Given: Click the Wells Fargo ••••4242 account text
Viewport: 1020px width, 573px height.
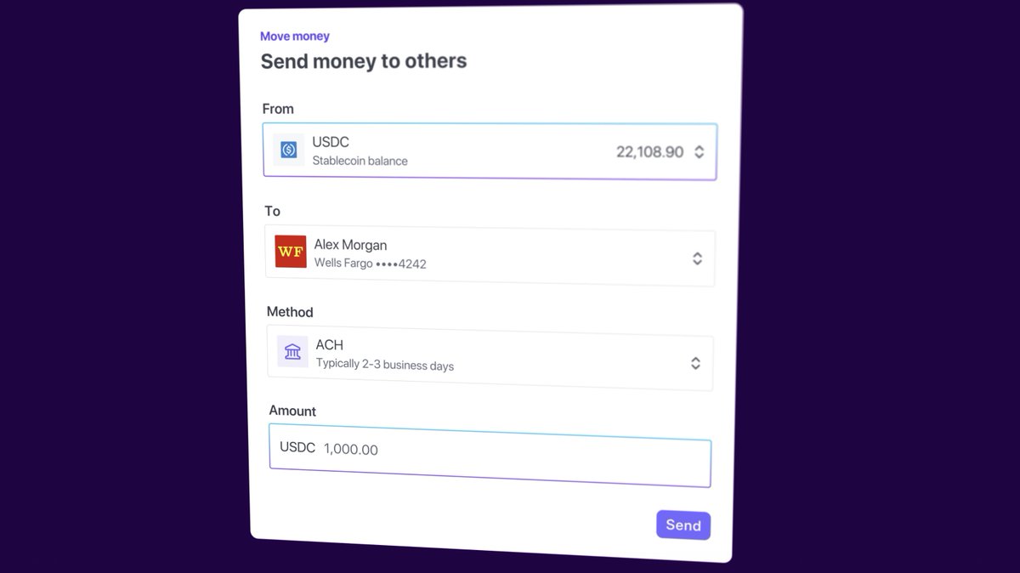Looking at the screenshot, I should tap(371, 264).
